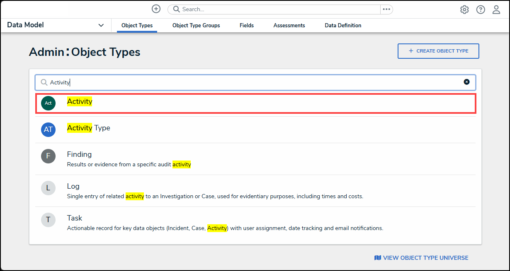Click the Log L avatar icon
The width and height of the screenshot is (510, 271).
(48, 188)
